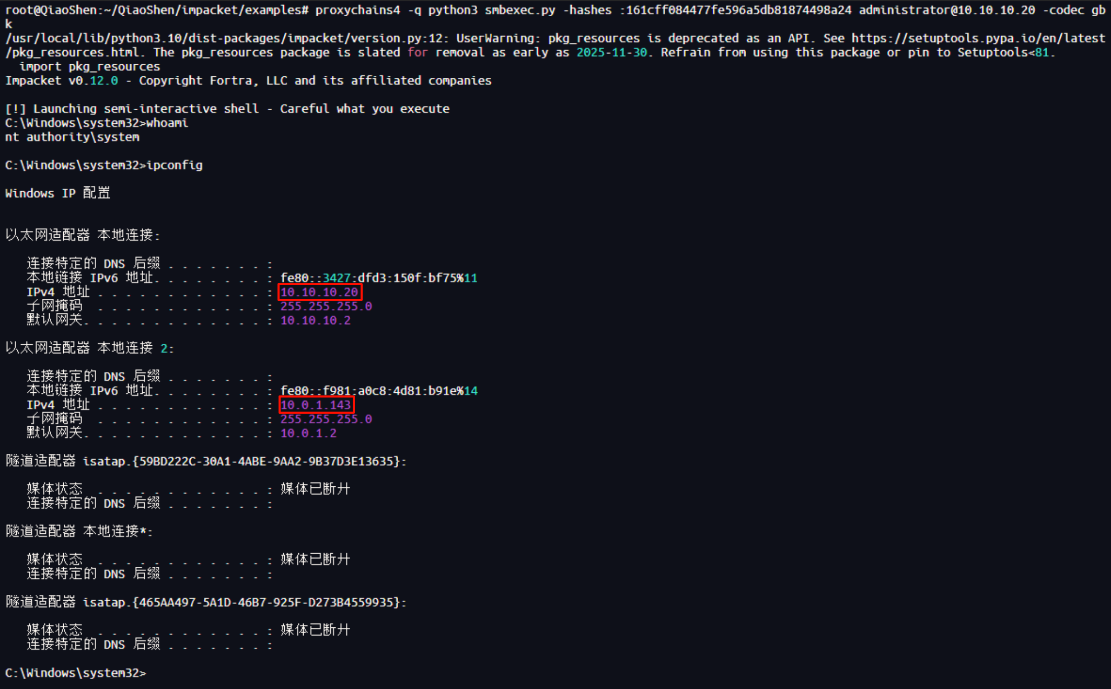Click the IPv6 address fe80::3427:dfd3:150f:bf75%11
The image size is (1111, 689).
378,278
